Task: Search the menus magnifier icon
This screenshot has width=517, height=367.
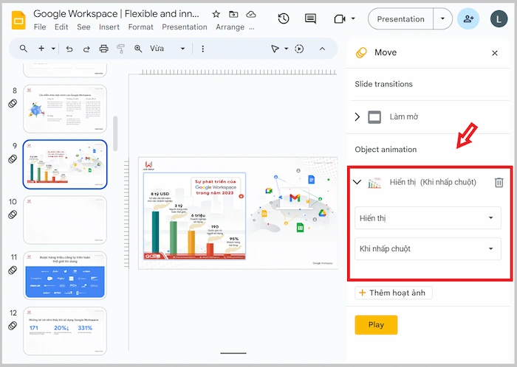Action: click(24, 49)
